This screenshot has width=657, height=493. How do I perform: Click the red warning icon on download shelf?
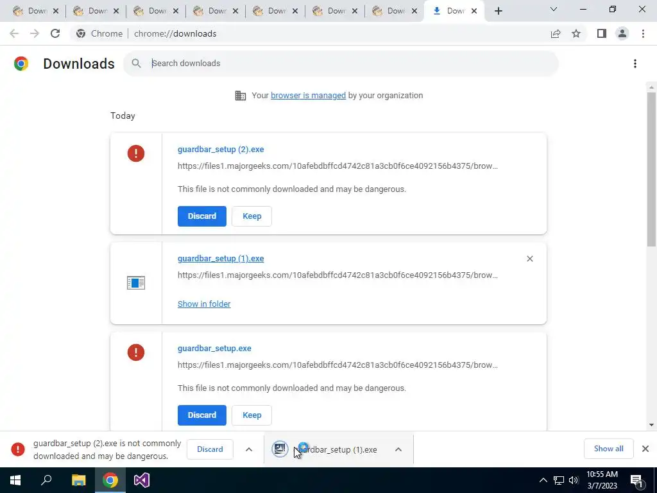coord(17,449)
